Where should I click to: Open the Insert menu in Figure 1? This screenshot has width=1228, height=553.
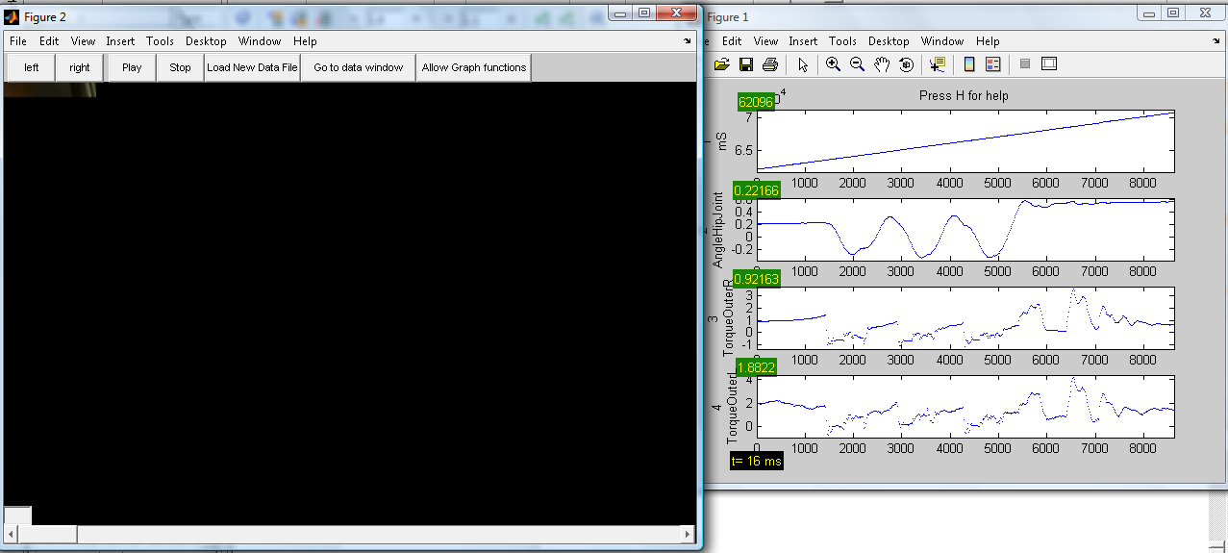point(804,41)
